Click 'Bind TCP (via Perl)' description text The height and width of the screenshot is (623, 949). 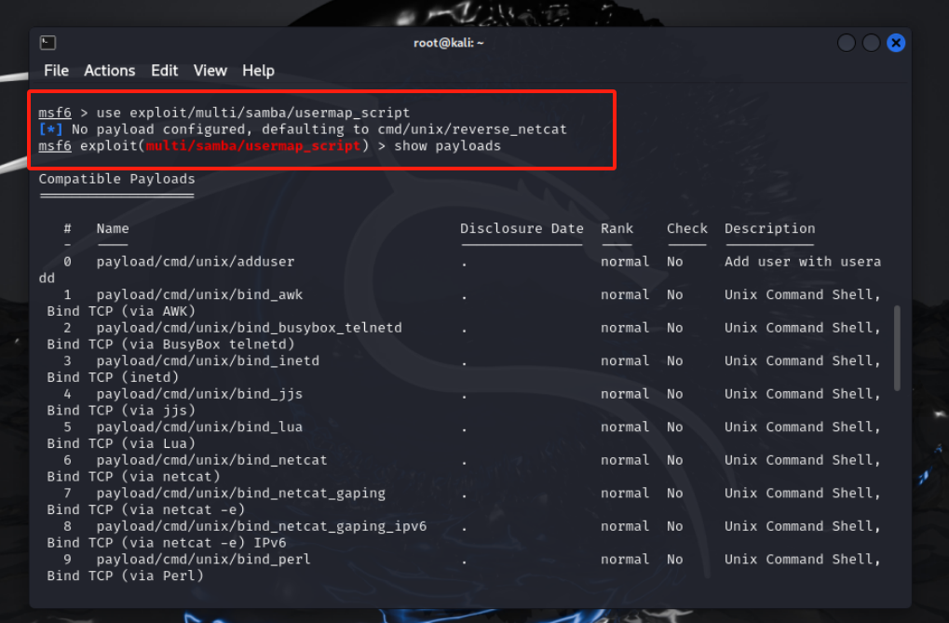[126, 576]
